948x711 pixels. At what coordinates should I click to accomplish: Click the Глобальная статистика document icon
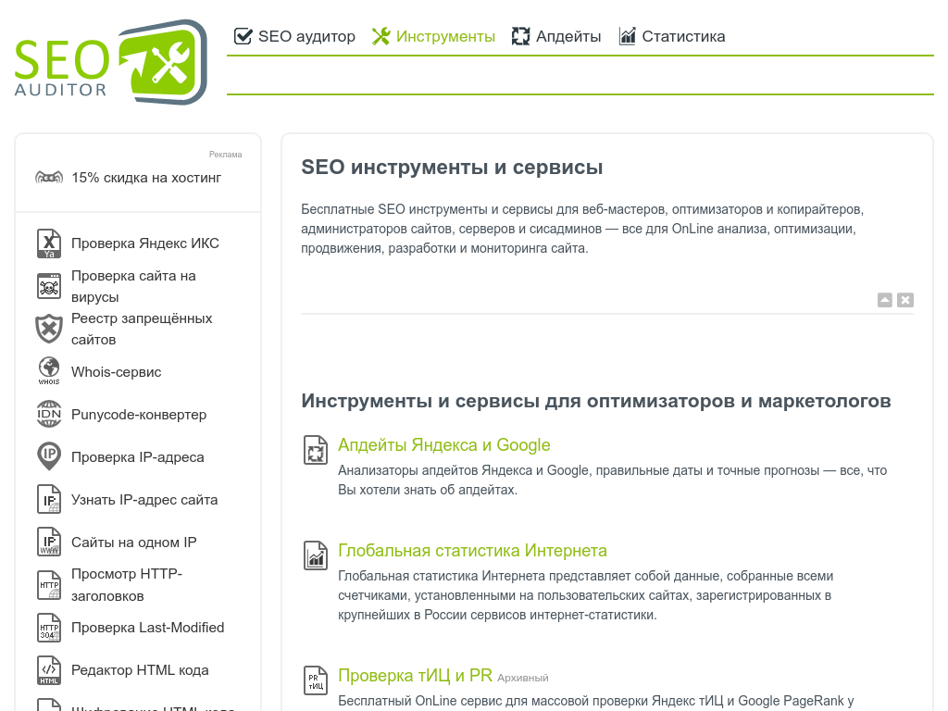click(x=316, y=555)
